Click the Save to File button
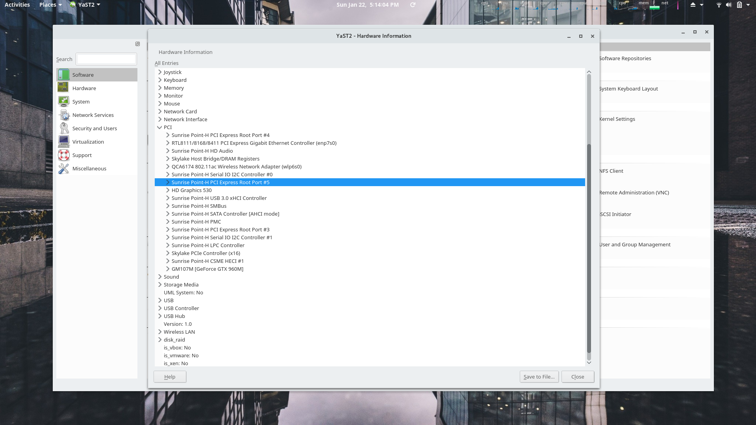The width and height of the screenshot is (756, 425). coord(539,377)
